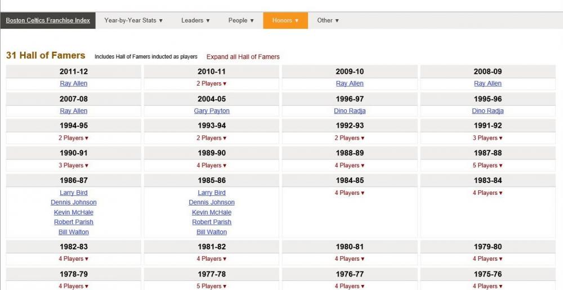Open Gary Payton link under 2004-05
This screenshot has width=563, height=290.
[212, 111]
